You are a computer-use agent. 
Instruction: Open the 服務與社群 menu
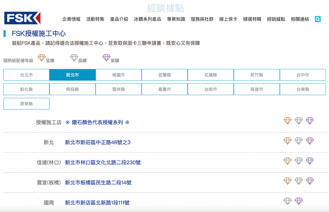pyautogui.click(x=202, y=19)
